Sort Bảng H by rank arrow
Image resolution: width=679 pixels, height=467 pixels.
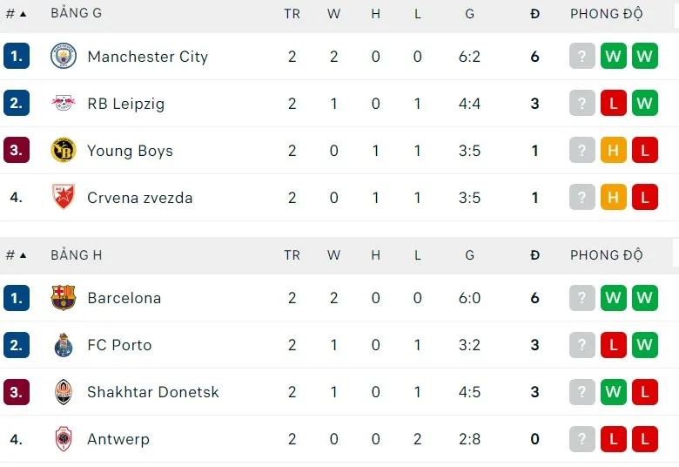[x=23, y=255]
